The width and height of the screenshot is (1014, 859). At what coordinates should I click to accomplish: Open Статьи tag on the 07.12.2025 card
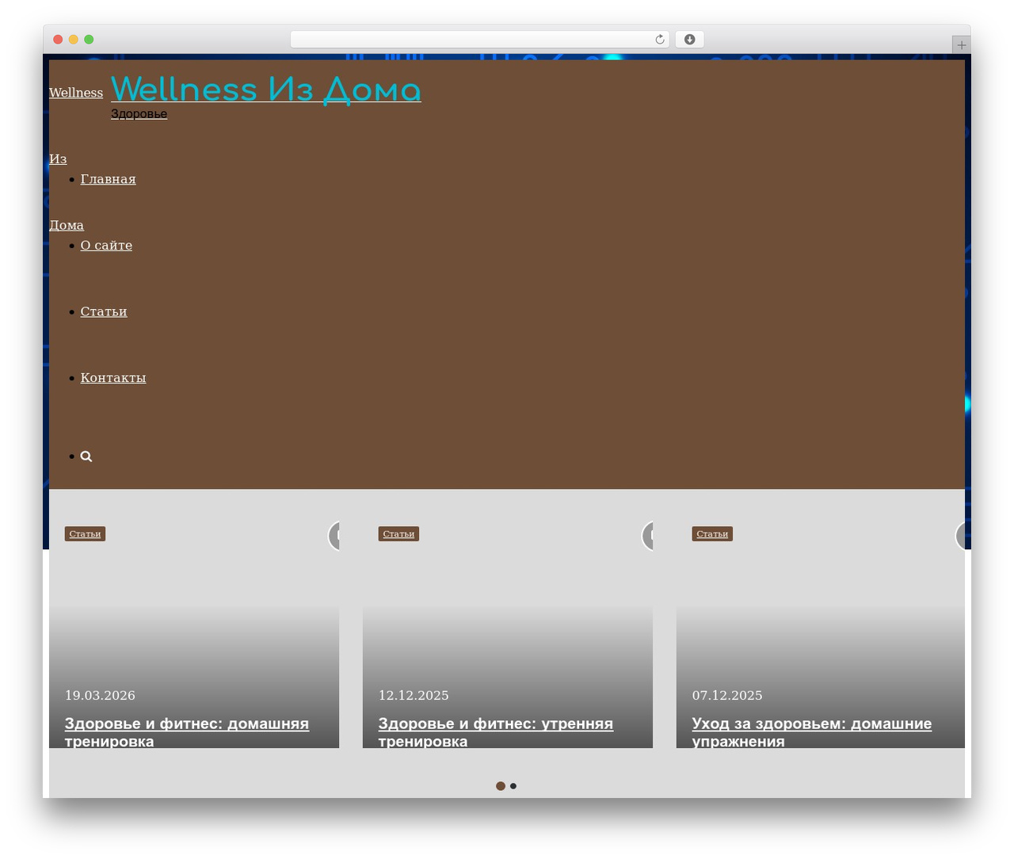tap(712, 534)
